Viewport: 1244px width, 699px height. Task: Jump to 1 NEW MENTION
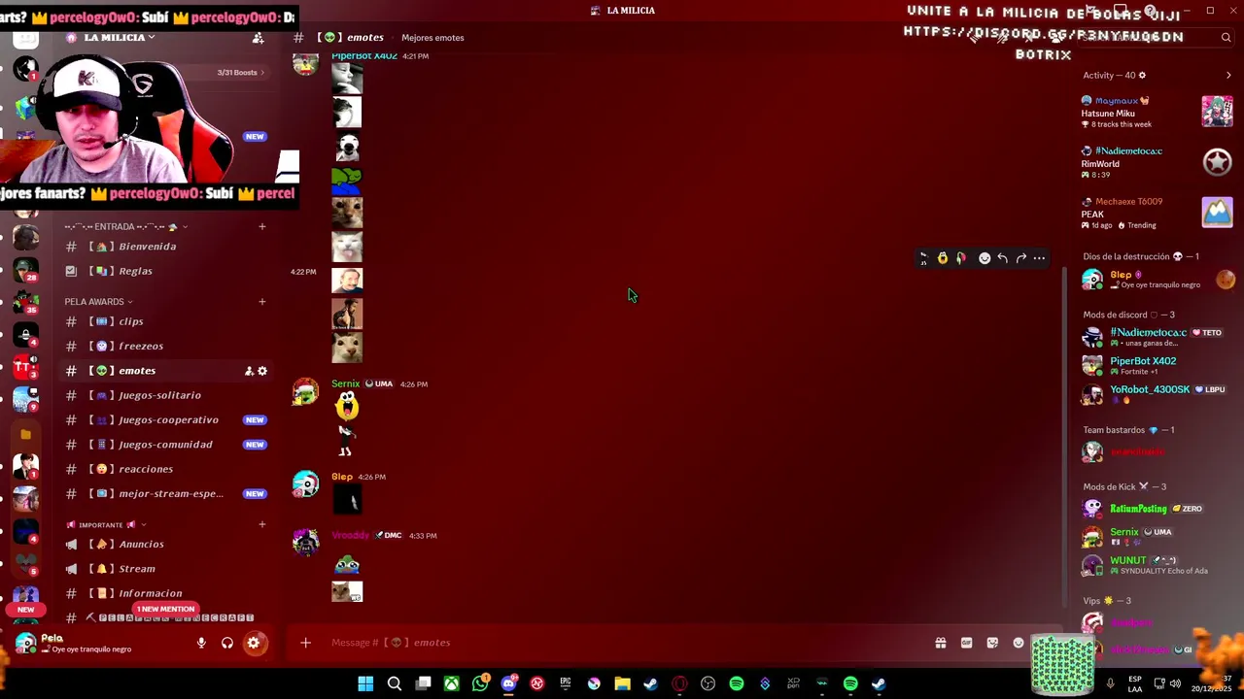(165, 609)
